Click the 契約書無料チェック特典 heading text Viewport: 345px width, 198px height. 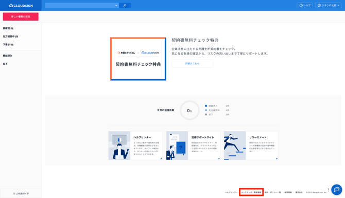[x=195, y=40]
